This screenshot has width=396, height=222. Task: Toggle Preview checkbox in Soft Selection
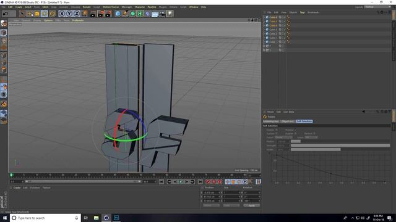(x=295, y=130)
